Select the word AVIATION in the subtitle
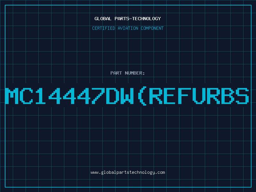The image size is (256, 192). 128,28
